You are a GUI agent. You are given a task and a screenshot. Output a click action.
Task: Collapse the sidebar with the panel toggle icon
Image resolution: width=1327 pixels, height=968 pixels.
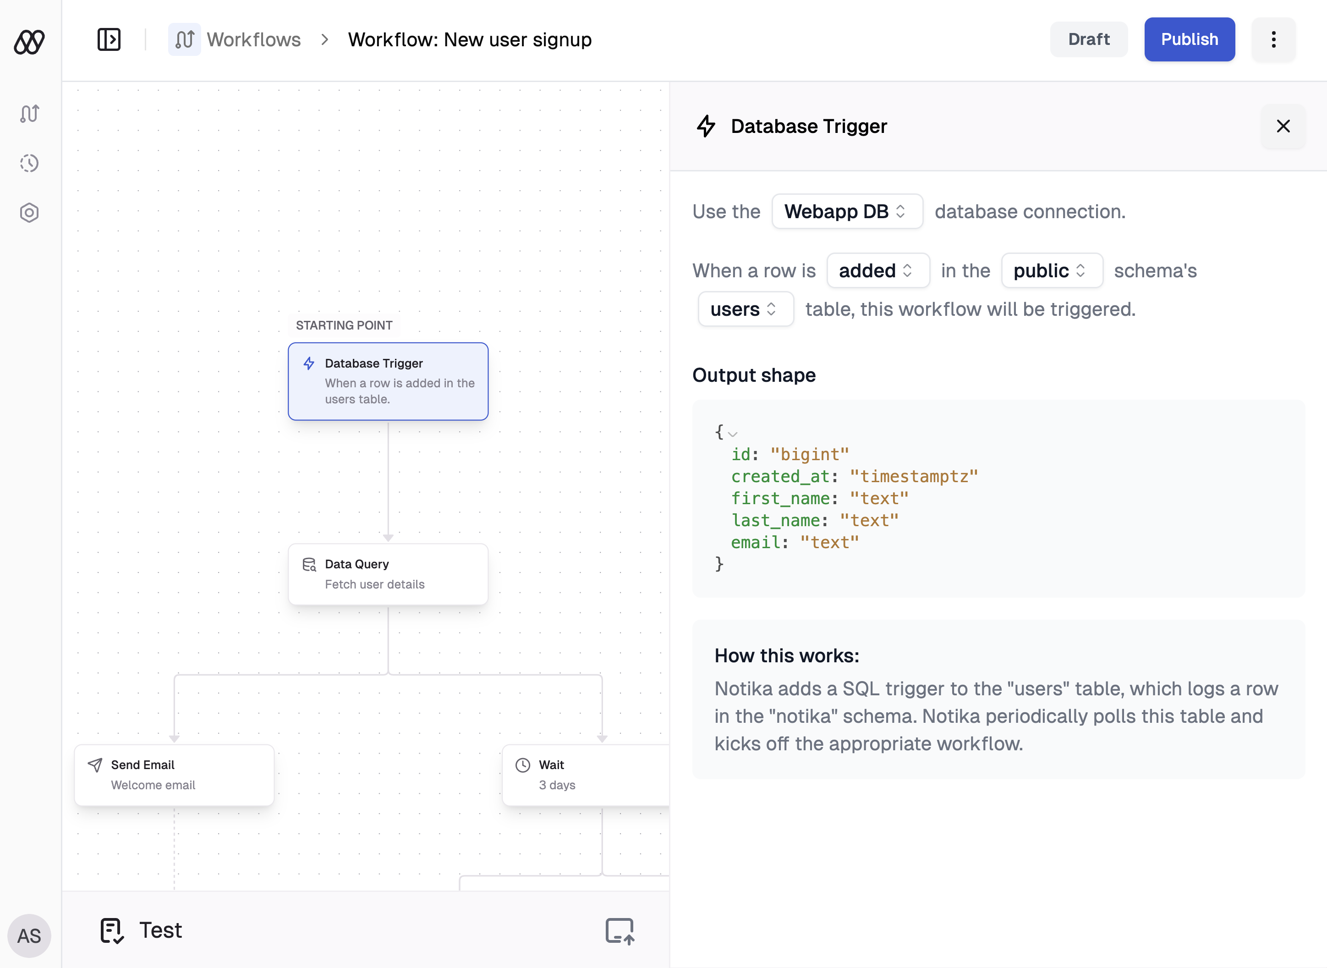tap(109, 39)
